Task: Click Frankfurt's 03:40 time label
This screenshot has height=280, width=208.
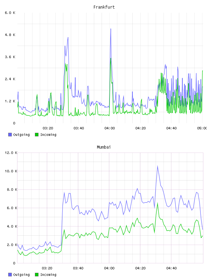Action: tap(79, 128)
